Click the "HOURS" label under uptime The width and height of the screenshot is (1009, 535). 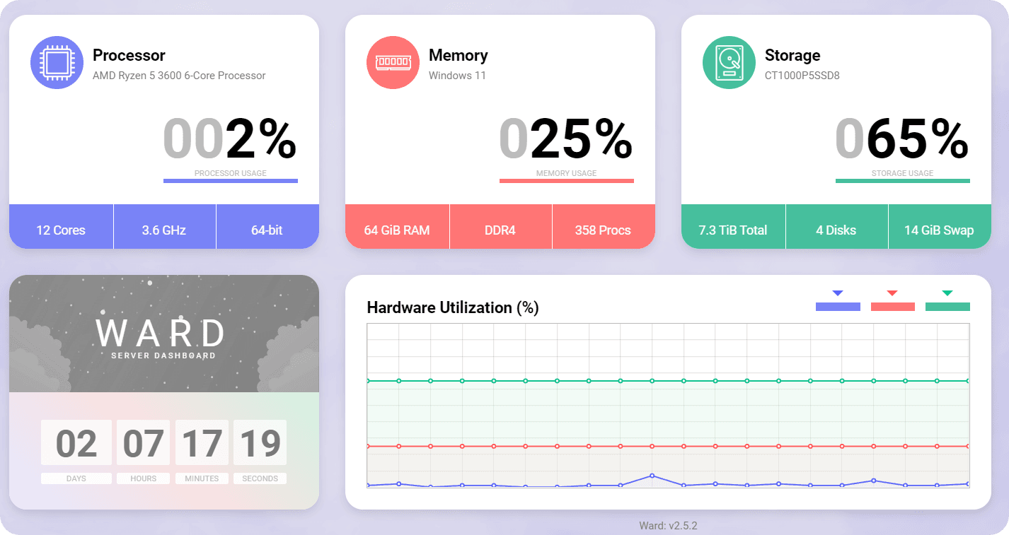tap(143, 478)
